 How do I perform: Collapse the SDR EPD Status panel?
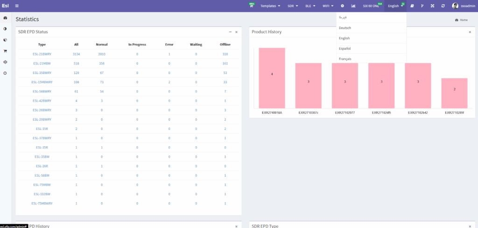click(230, 32)
